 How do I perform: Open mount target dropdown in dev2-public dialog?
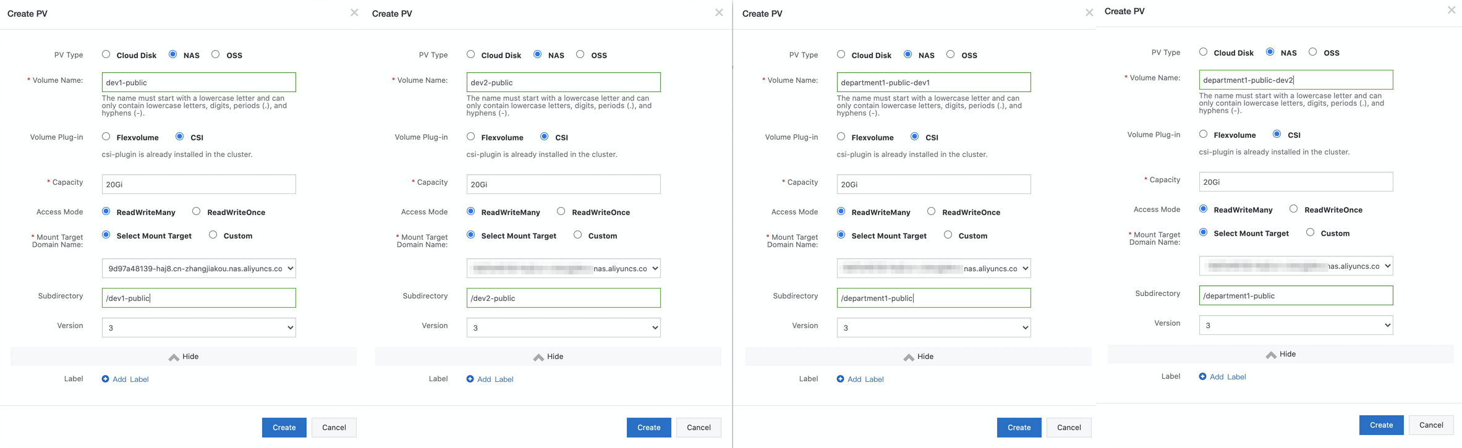(563, 268)
